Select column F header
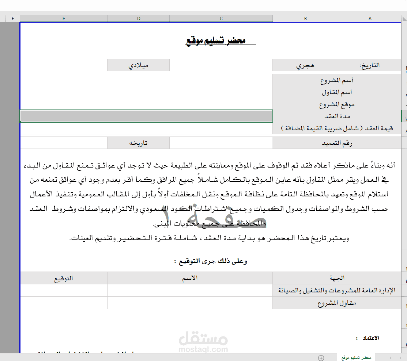This screenshot has height=361, width=407. [x=13, y=18]
